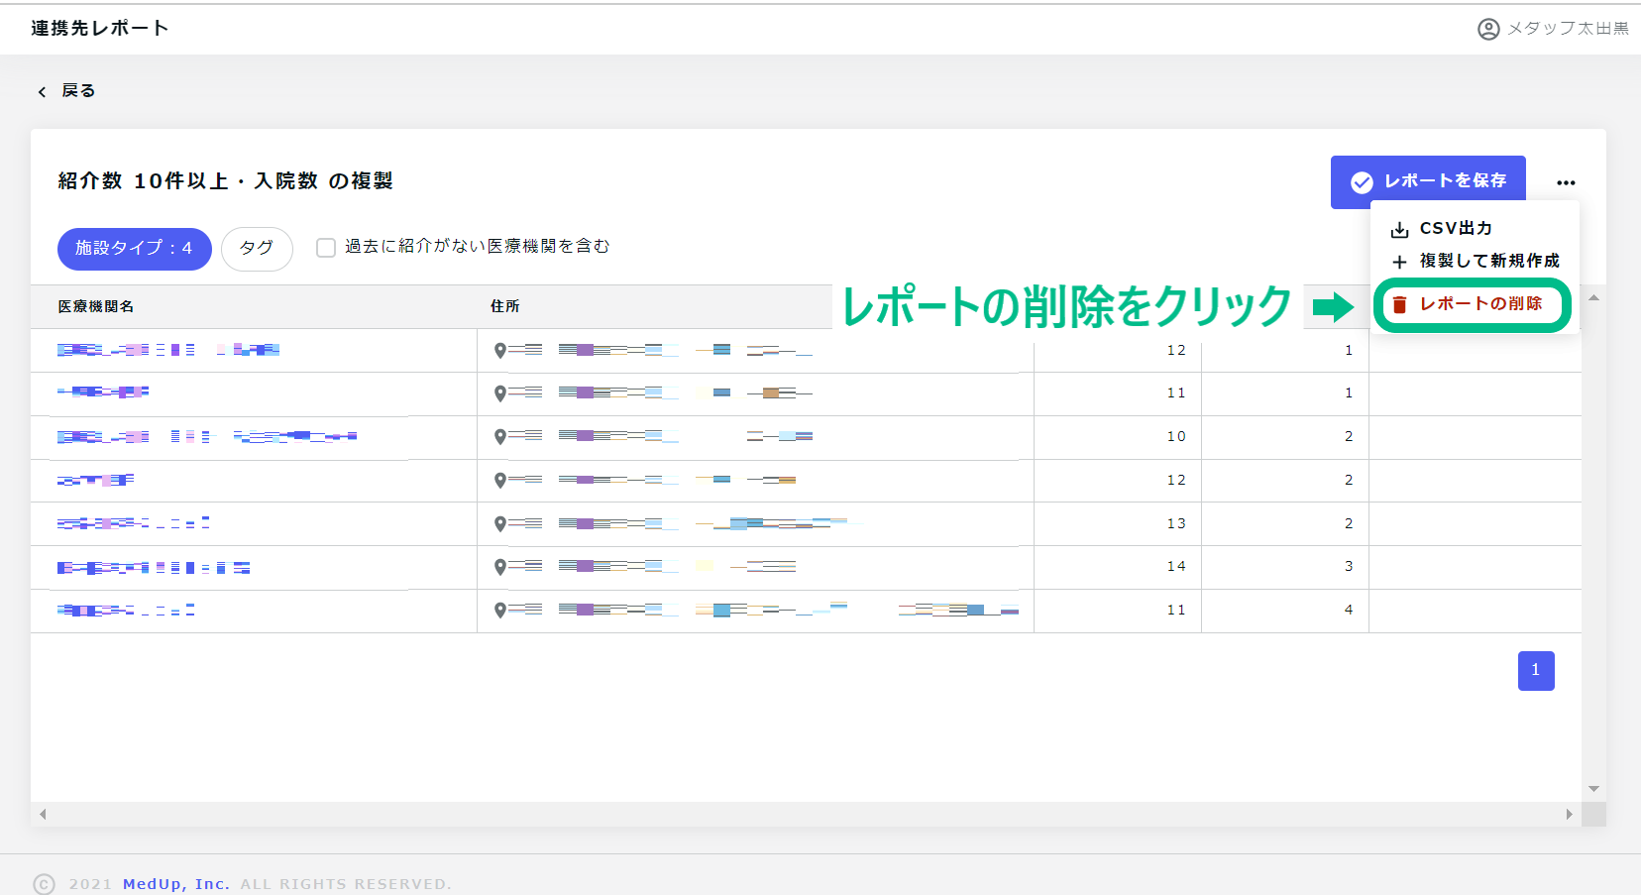Viewport: 1641px width, 895px height.
Task: Open the MedUp, Inc. footer link
Action: [x=176, y=884]
